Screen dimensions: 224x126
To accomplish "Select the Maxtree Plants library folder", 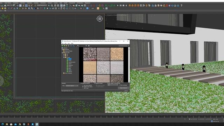I will point(69,51).
